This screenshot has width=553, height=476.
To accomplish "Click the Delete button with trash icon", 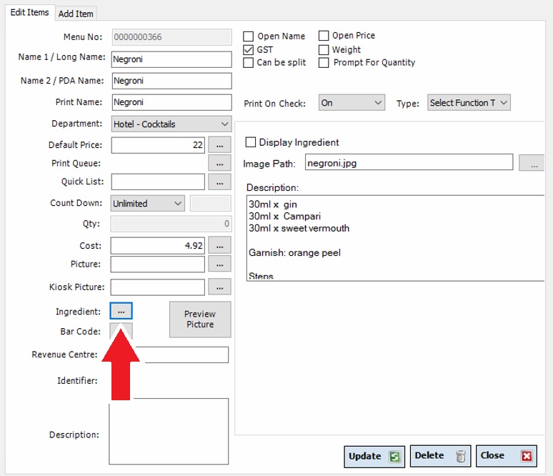I will (440, 456).
